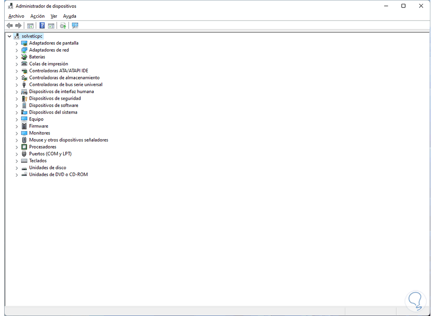This screenshot has height=316, width=435.
Task: Click the Baterías category icon
Action: coord(24,57)
